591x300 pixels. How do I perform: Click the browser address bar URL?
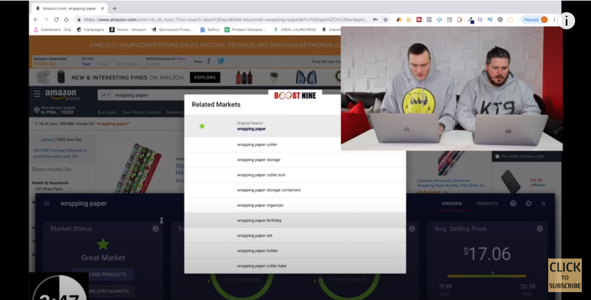click(x=226, y=20)
